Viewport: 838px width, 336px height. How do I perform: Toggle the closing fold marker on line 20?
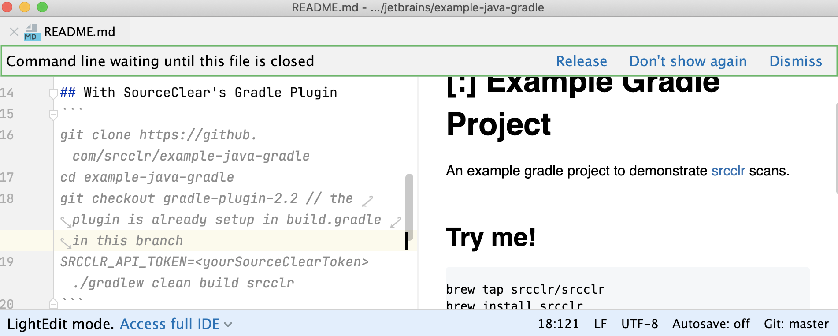pos(53,304)
